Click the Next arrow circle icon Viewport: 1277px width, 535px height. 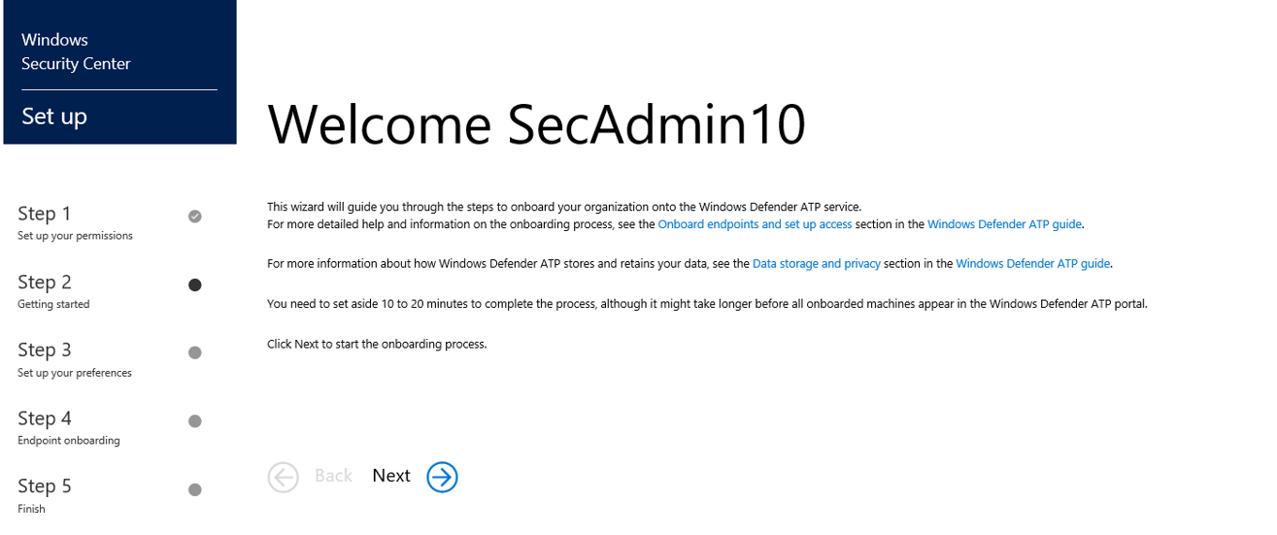[x=442, y=476]
